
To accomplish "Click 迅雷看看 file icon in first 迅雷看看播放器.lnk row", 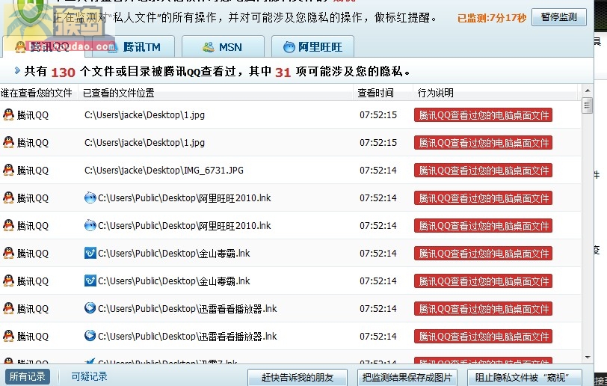I will click(90, 308).
